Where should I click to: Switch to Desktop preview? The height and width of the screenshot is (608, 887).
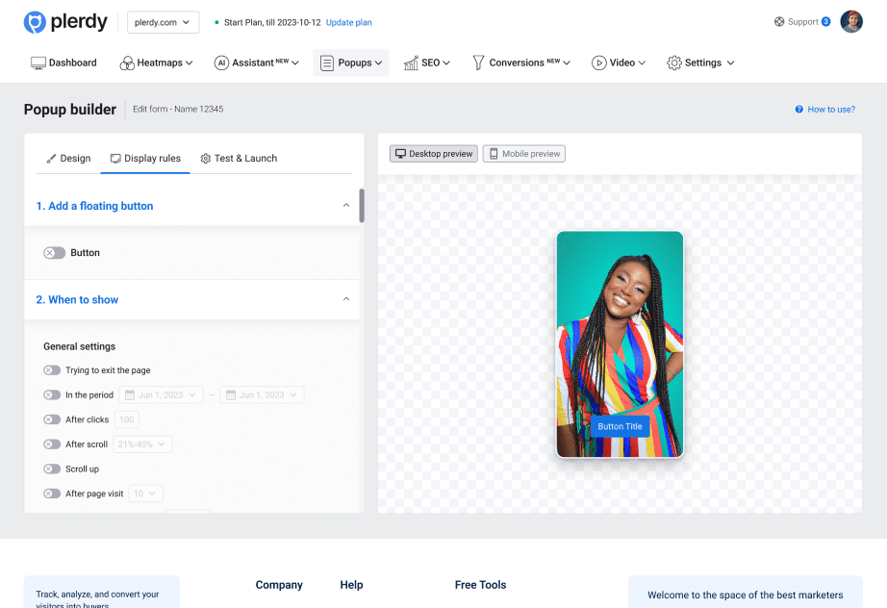point(434,154)
